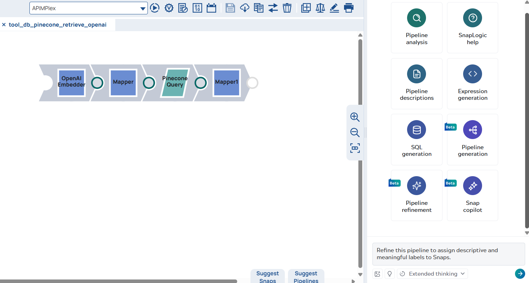Viewport: 529px width, 283px height.
Task: Toggle the lightbulb suggestion icon
Action: tap(390, 274)
